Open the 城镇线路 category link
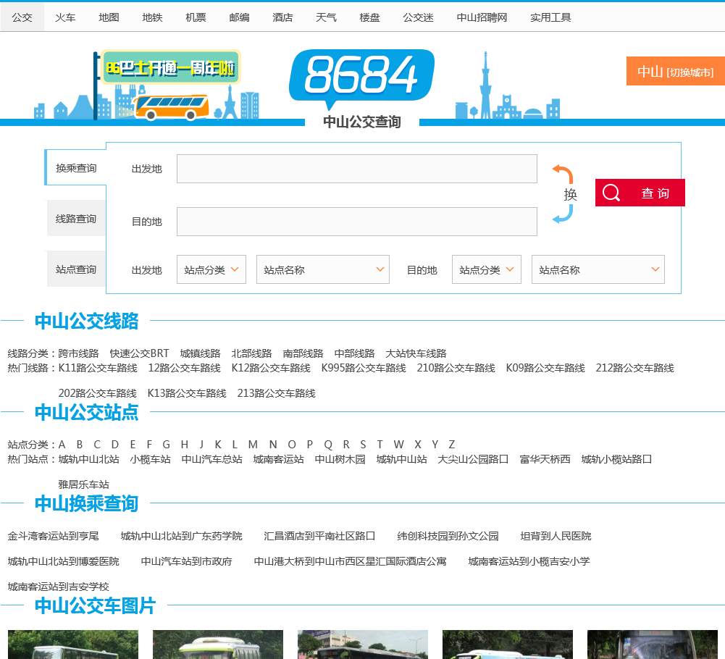 pos(200,354)
